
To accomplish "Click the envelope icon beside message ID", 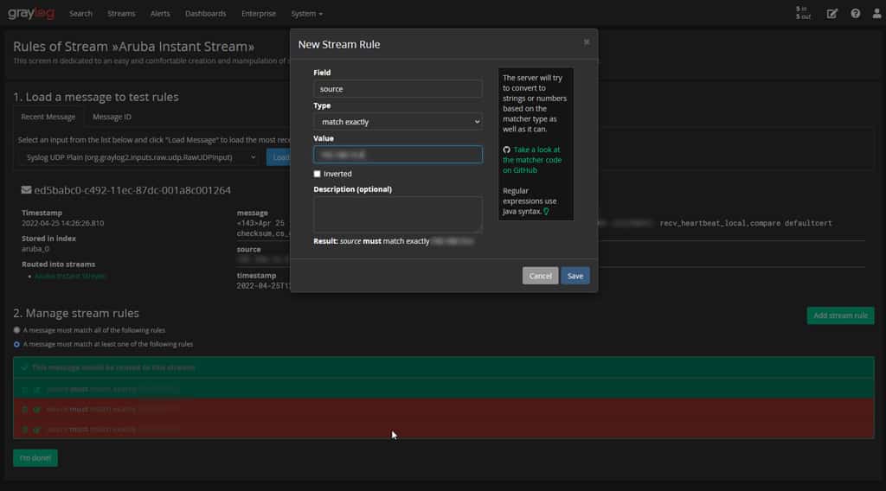I will [x=26, y=190].
